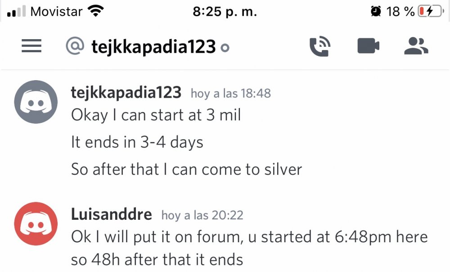Start a voice call with tejkkapadia123
This screenshot has width=450, height=272.
(320, 46)
